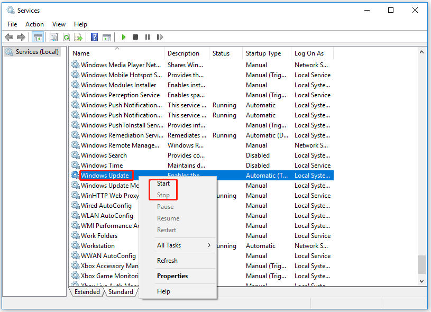Screen dimensions: 431x312
Task: Select the Xbox Accessory Man... service
Action: 109,266
